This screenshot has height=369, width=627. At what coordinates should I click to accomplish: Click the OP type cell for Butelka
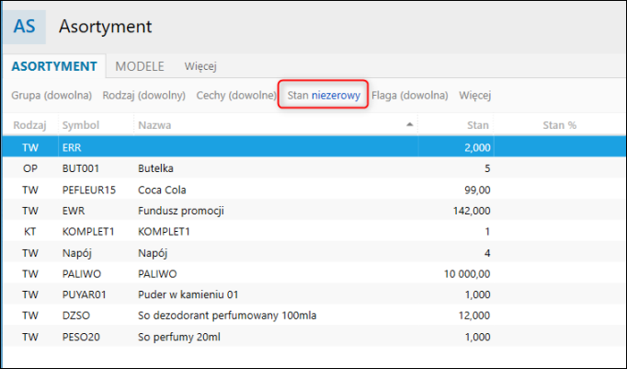(x=30, y=168)
